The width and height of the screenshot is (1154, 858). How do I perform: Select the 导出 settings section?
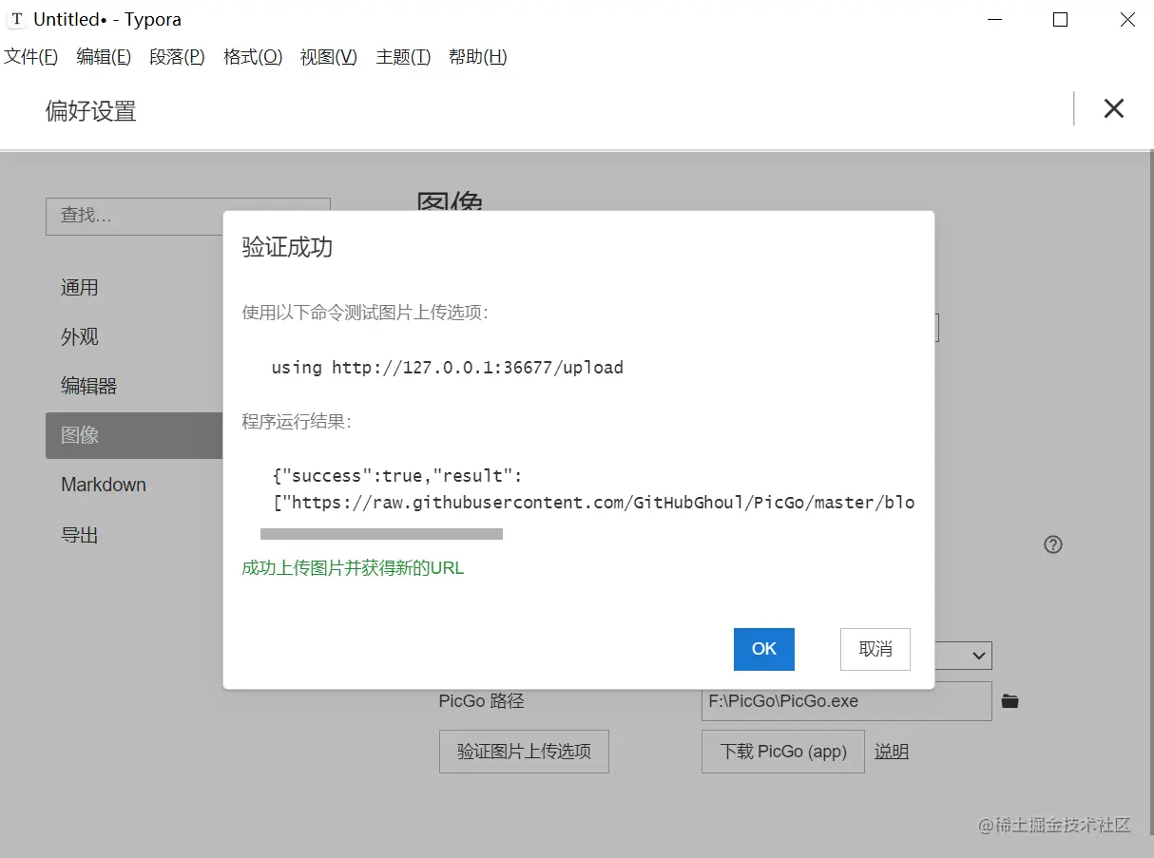pos(80,534)
